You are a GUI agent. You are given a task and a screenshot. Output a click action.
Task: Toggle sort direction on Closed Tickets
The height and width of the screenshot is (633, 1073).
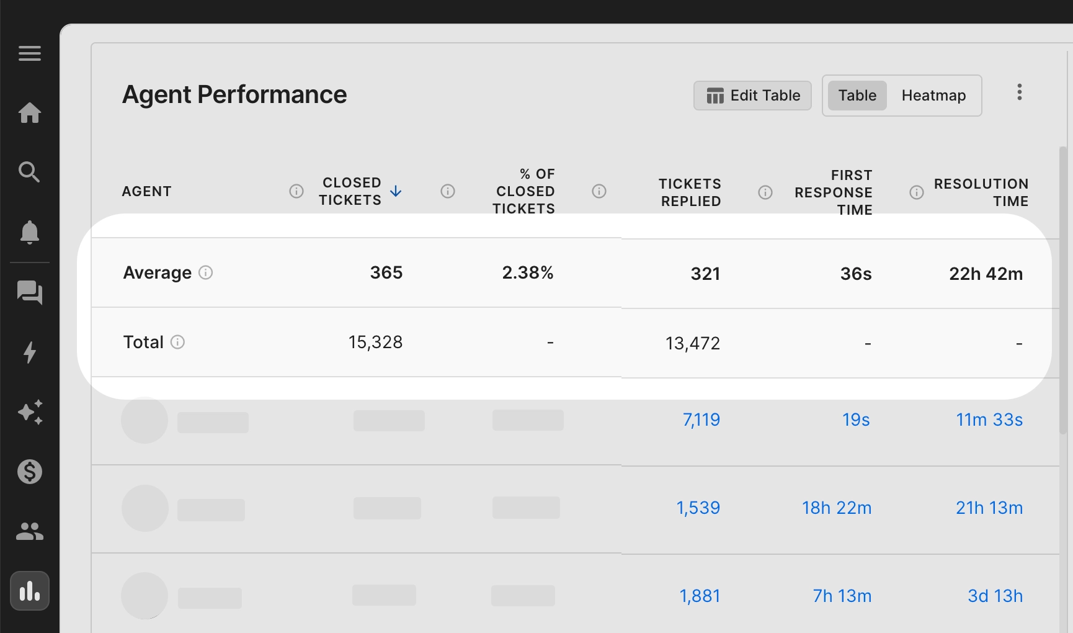395,191
